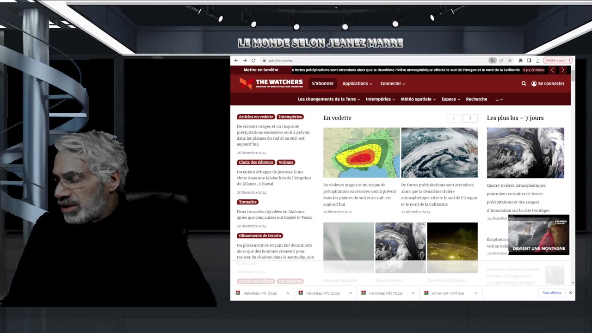This screenshot has width=592, height=333.
Task: Click Se connecter account link
Action: [x=548, y=84]
